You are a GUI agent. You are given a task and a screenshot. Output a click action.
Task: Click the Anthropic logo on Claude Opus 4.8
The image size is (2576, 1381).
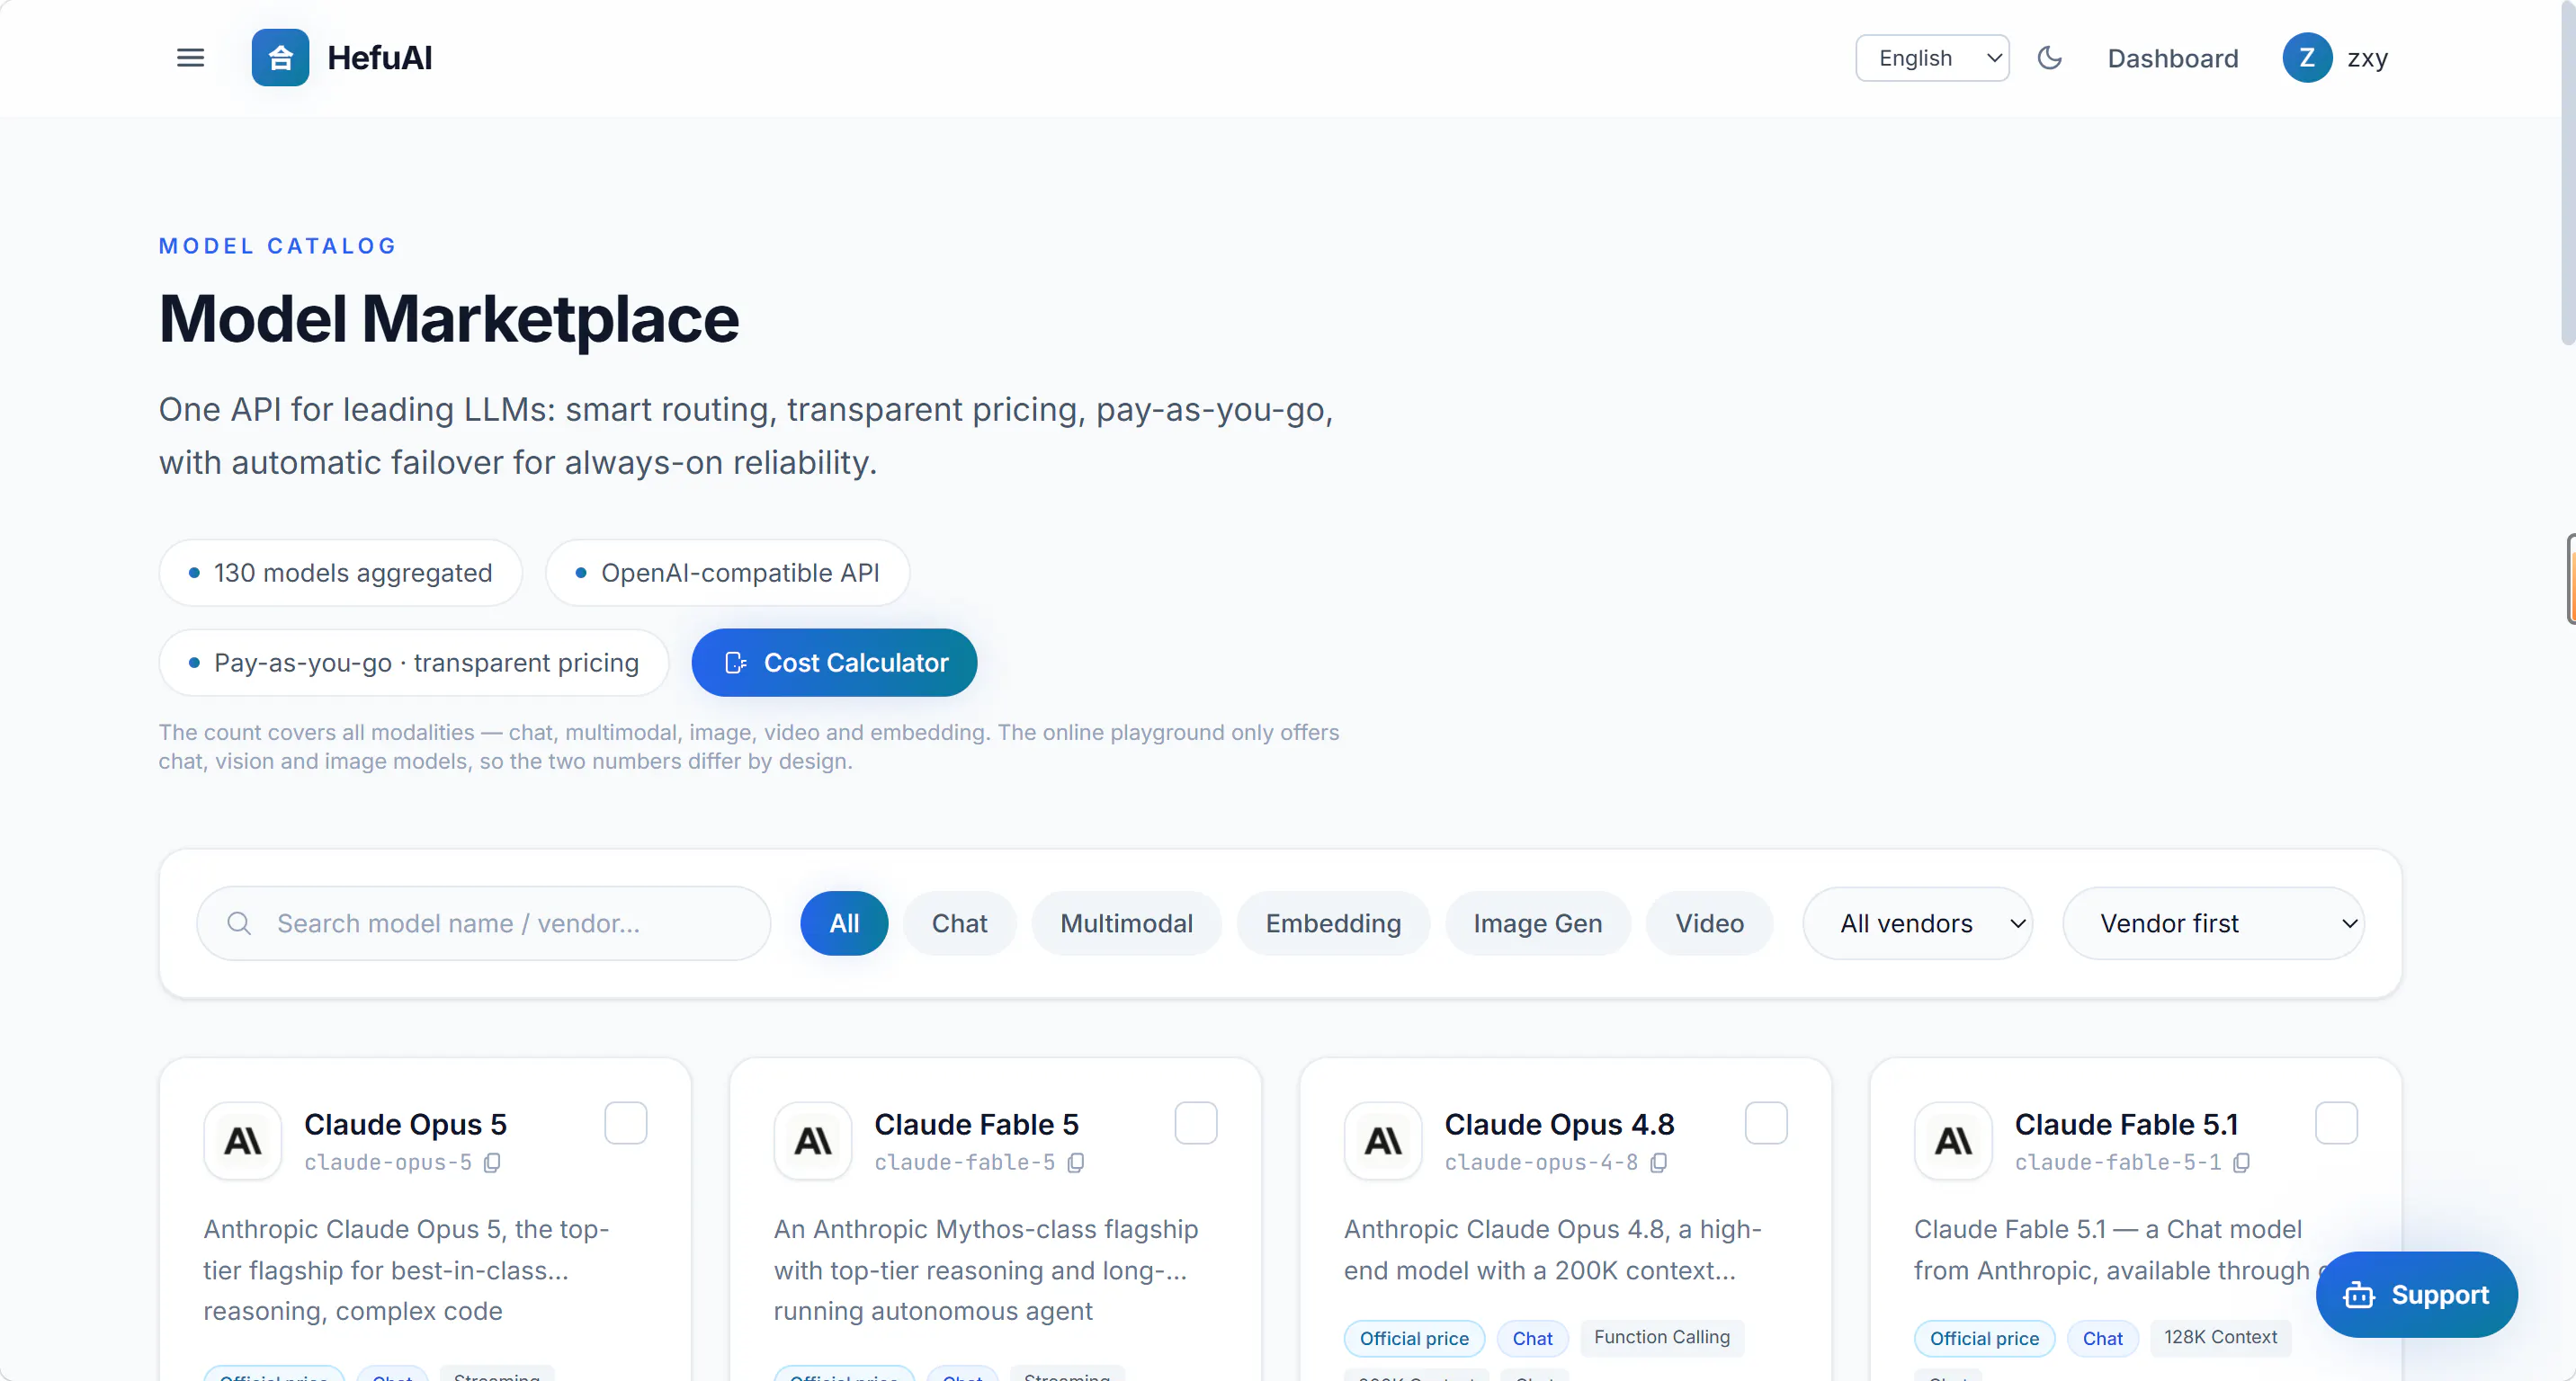pos(1383,1140)
